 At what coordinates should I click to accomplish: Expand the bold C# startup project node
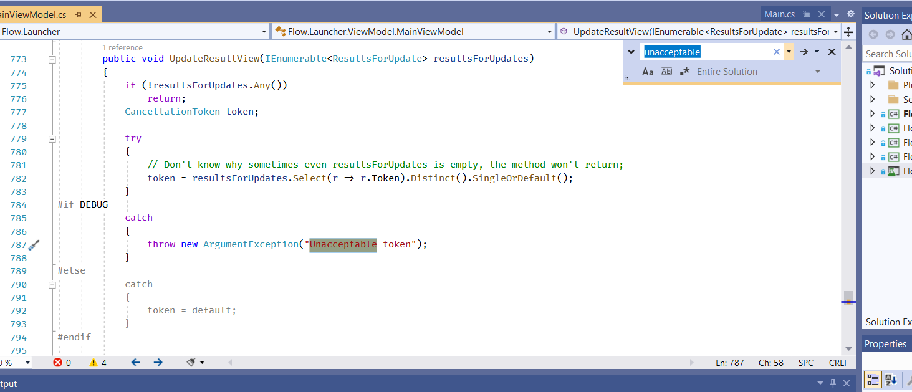872,114
